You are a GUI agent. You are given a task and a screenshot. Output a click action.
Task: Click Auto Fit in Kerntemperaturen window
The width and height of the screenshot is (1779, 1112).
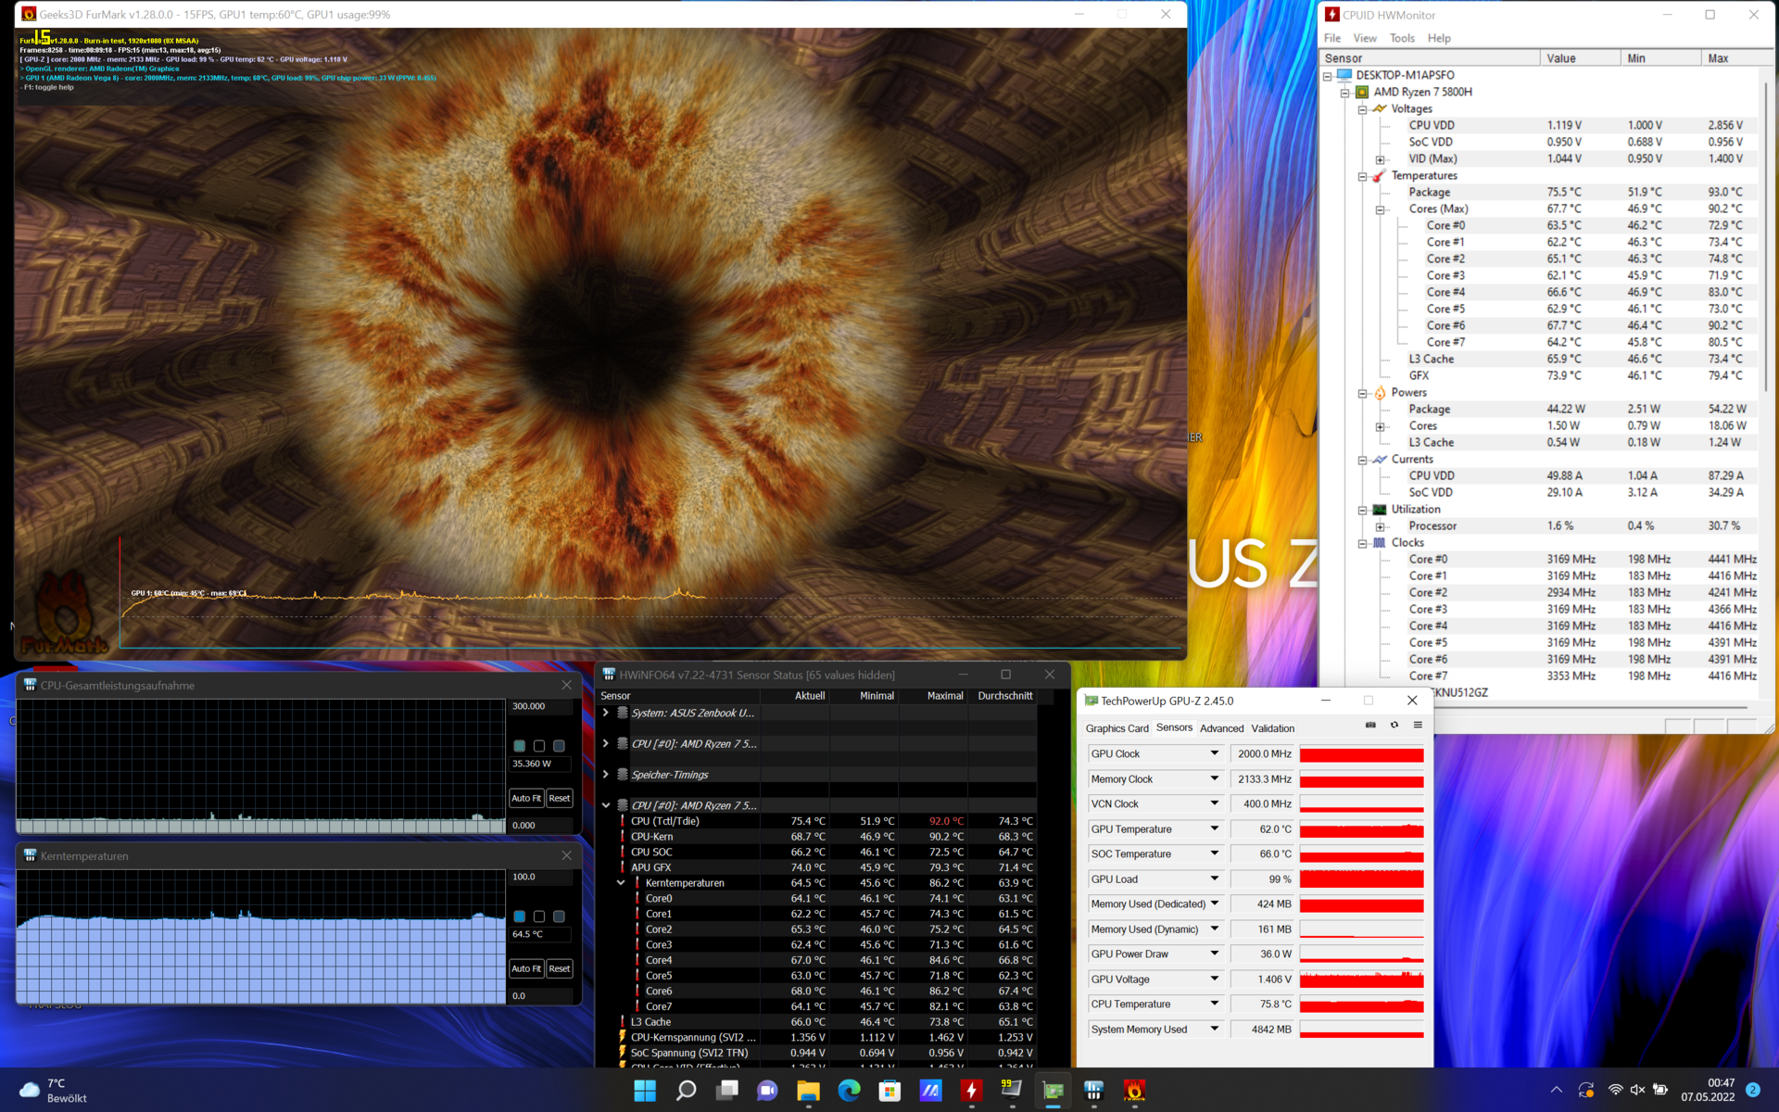(525, 968)
